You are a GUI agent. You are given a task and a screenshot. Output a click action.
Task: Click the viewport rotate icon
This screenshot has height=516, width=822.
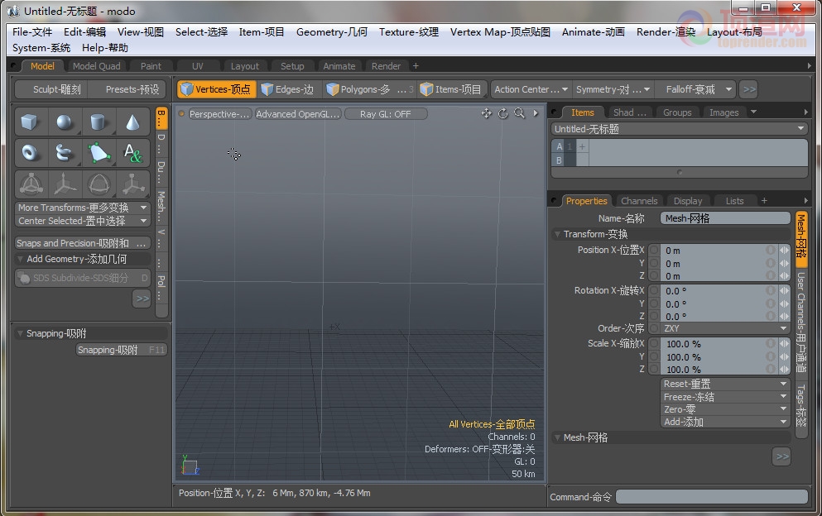502,113
